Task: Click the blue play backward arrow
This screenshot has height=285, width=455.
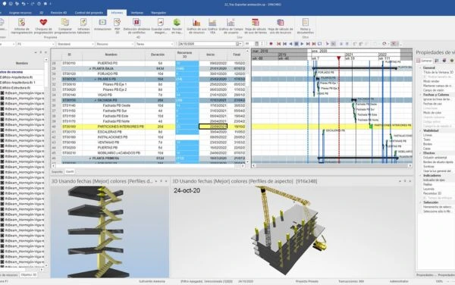Action: [290, 44]
